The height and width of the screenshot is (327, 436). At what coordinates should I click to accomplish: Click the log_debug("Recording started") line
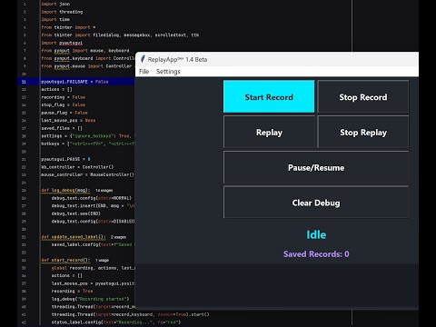[90, 299]
